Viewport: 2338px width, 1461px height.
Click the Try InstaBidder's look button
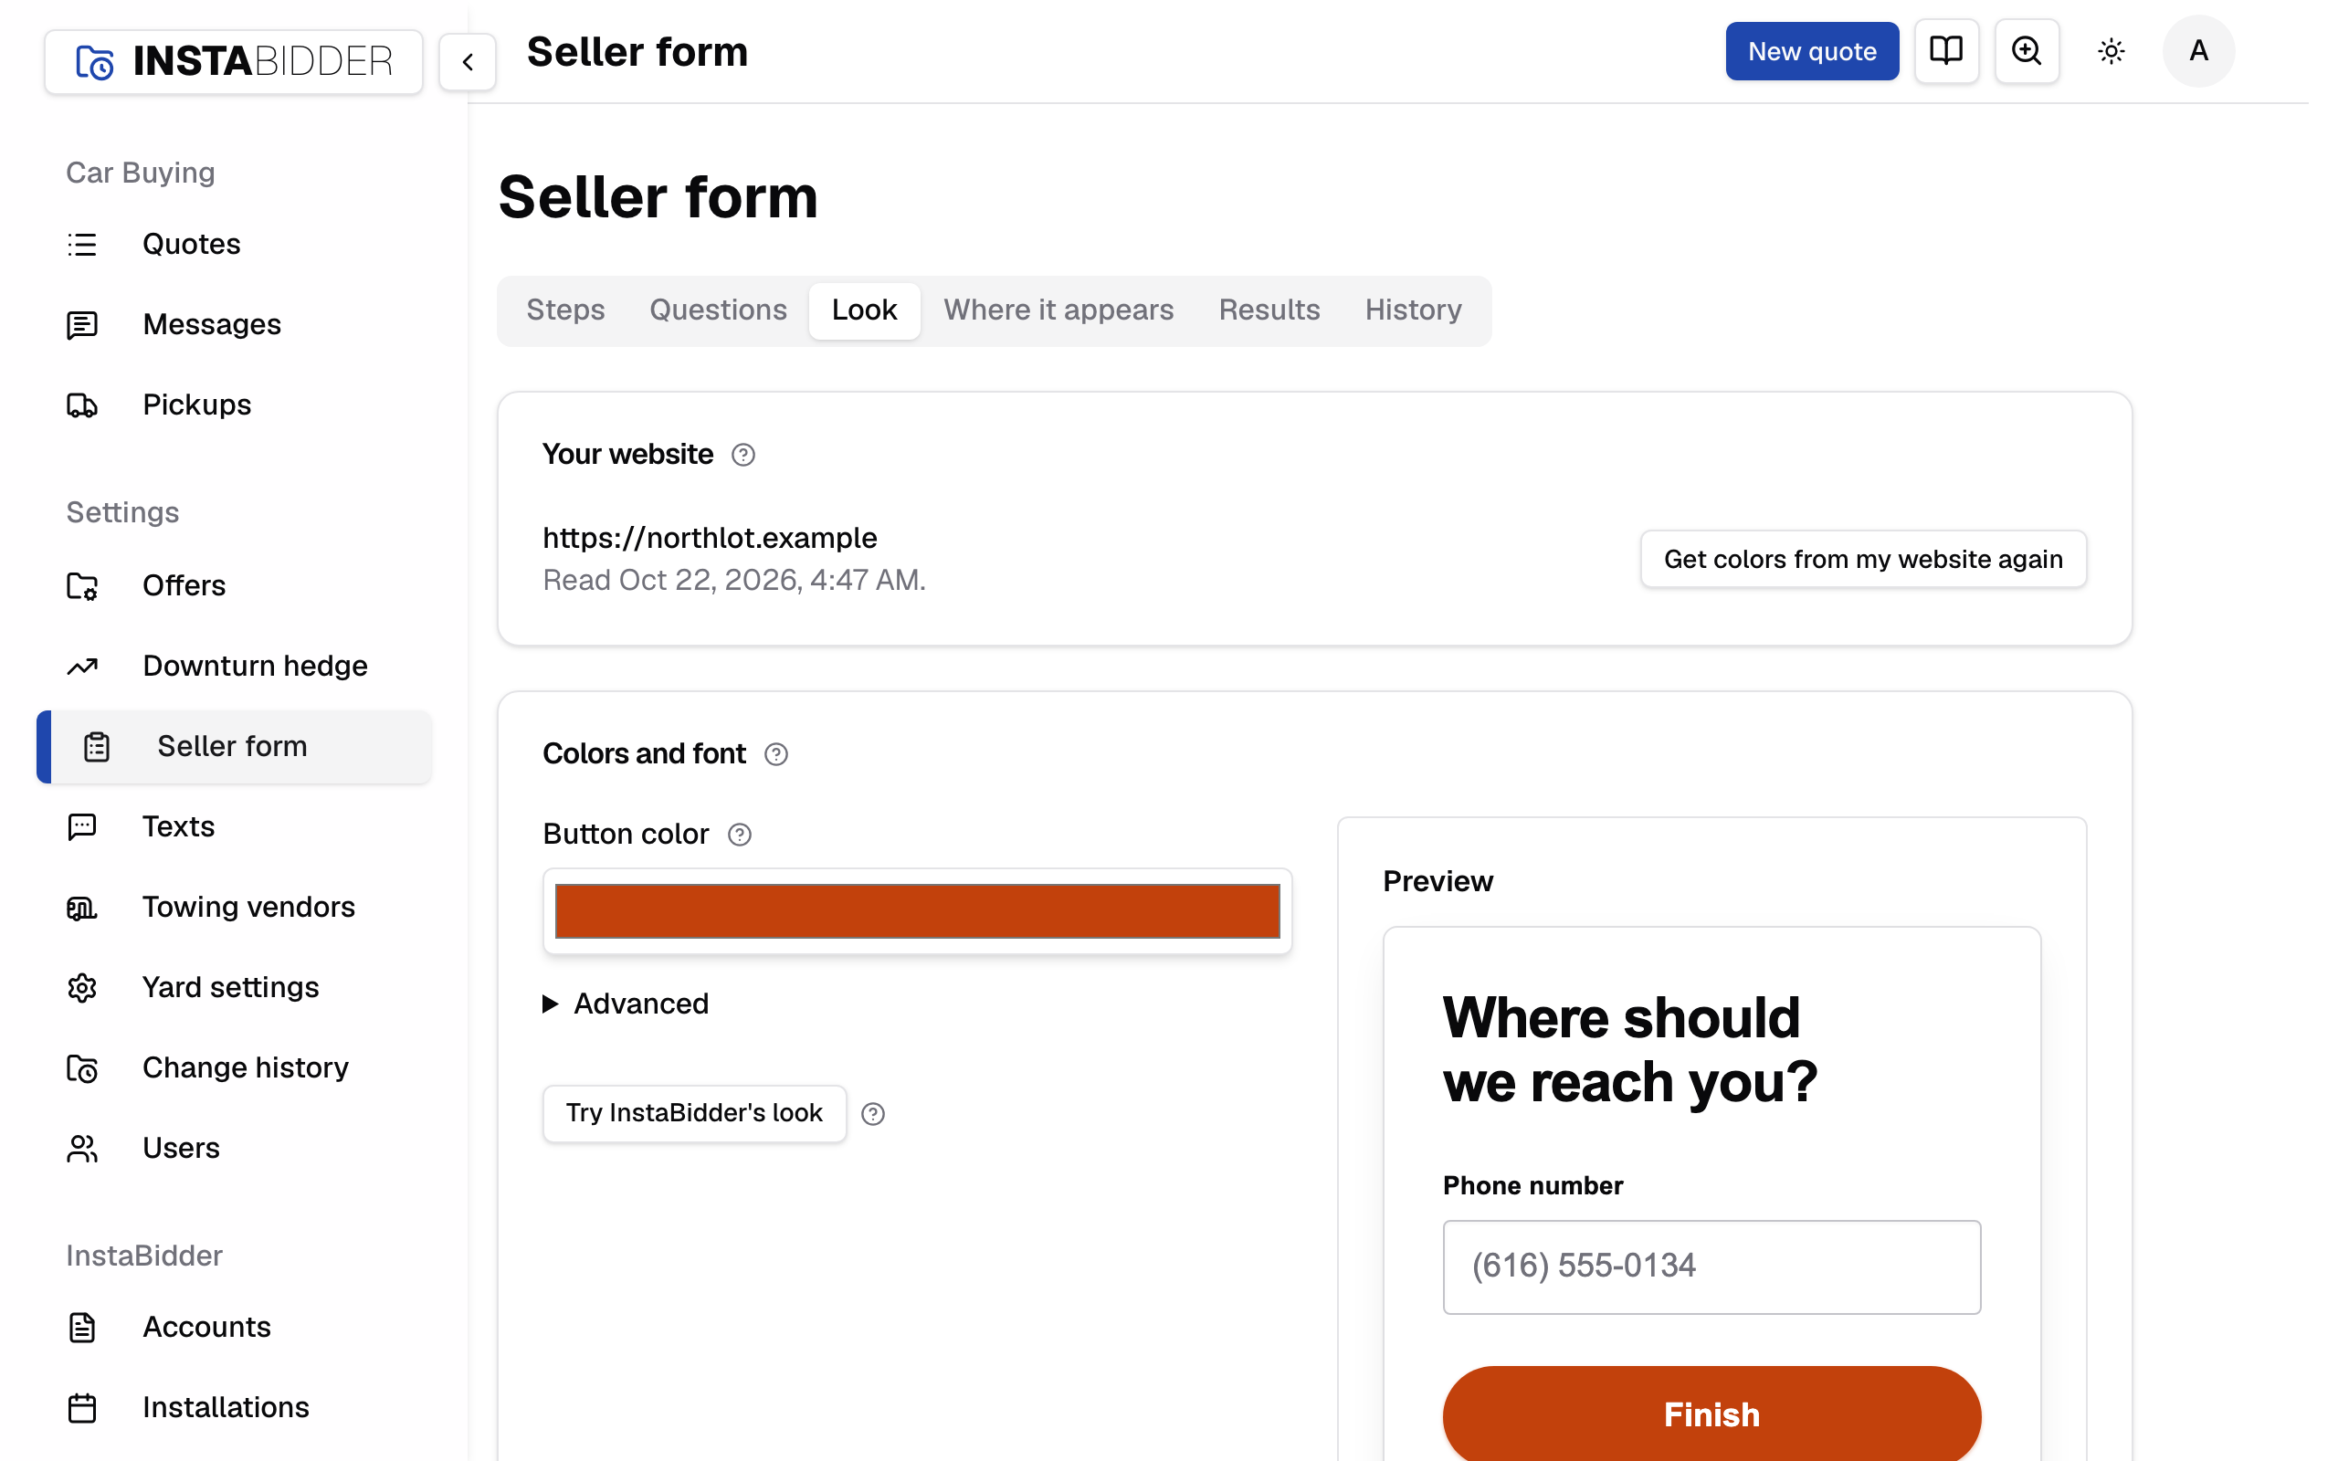coord(694,1113)
